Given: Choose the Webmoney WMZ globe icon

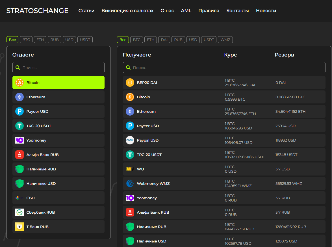Looking at the screenshot, I should pyautogui.click(x=130, y=183).
